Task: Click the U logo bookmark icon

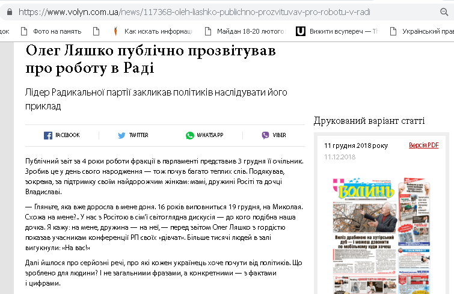Action: coord(301,31)
